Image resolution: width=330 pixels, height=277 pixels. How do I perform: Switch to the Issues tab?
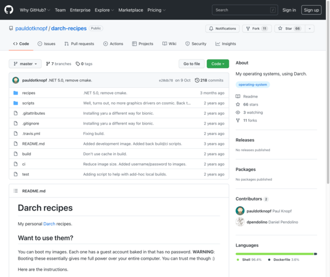click(46, 44)
